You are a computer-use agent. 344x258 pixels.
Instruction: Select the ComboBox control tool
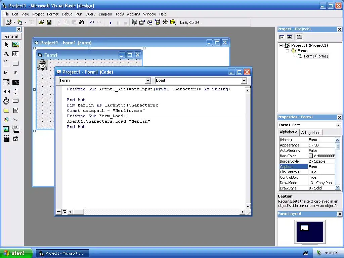tap(6, 82)
